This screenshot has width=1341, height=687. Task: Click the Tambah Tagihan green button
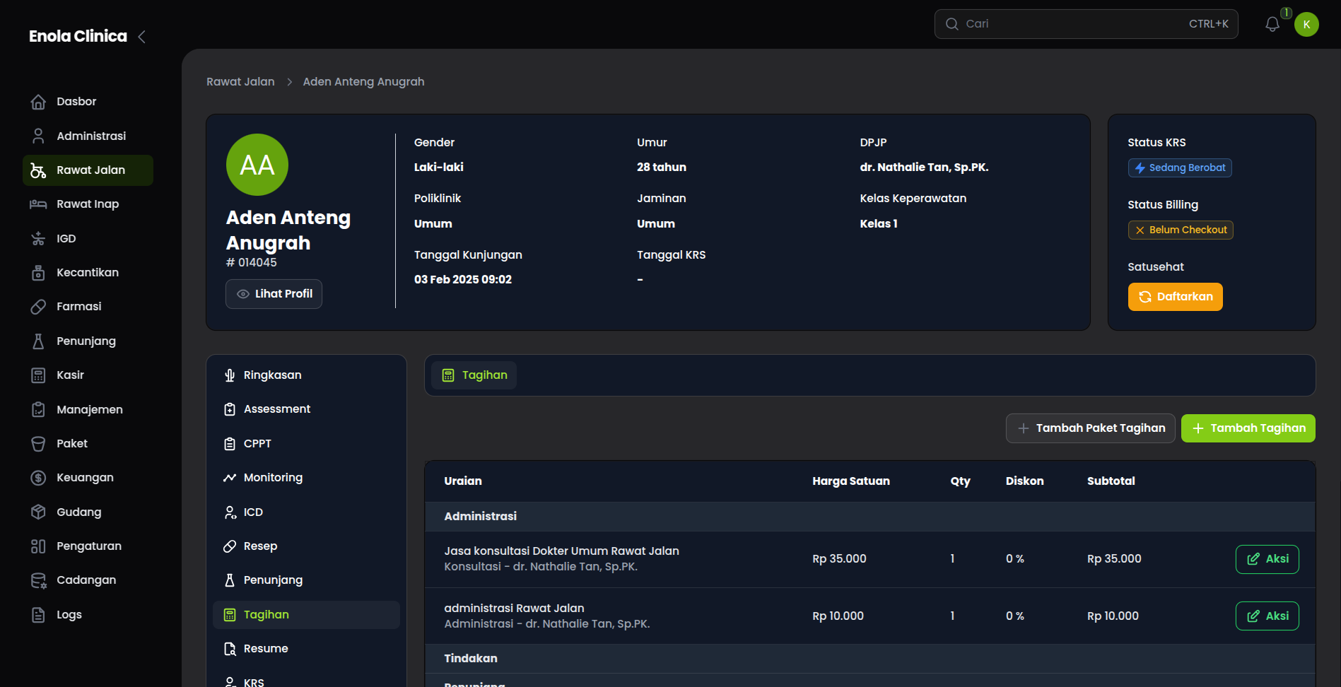pos(1248,428)
